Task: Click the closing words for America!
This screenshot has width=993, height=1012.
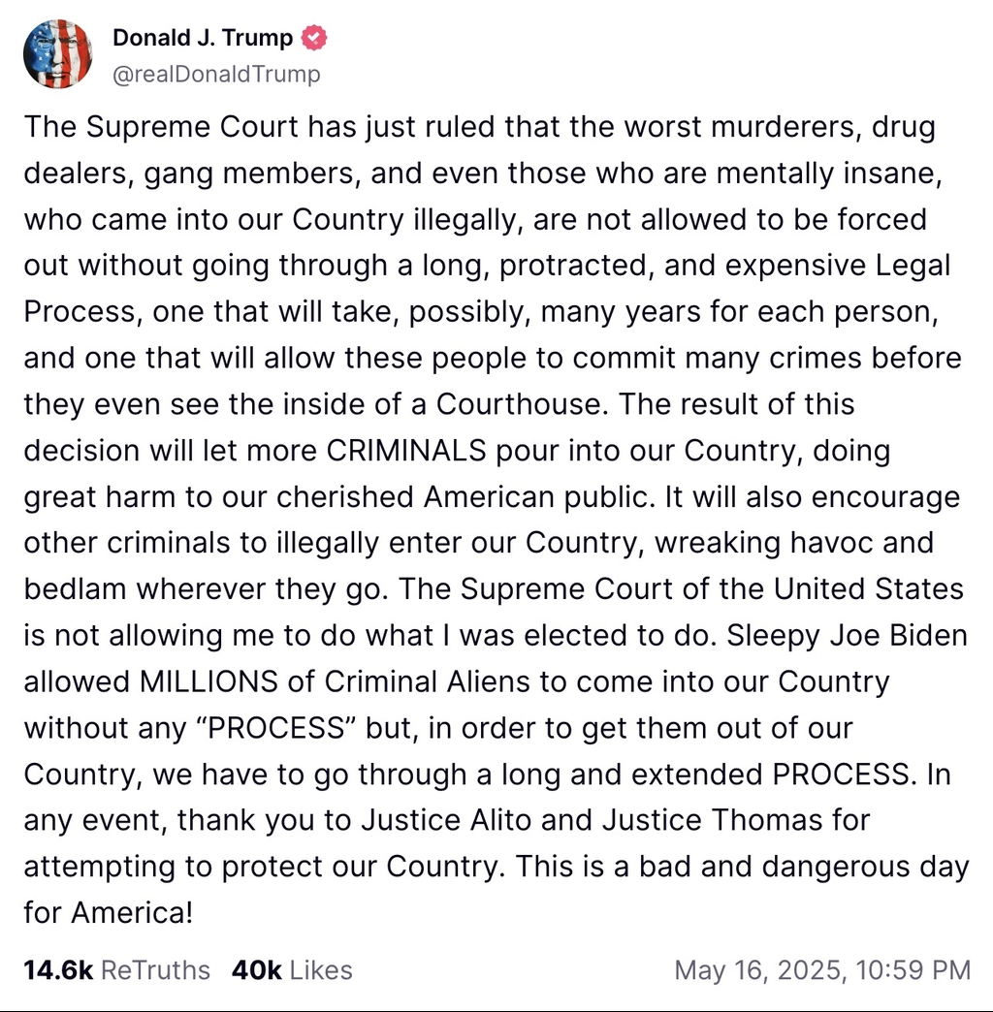Action: 109,912
